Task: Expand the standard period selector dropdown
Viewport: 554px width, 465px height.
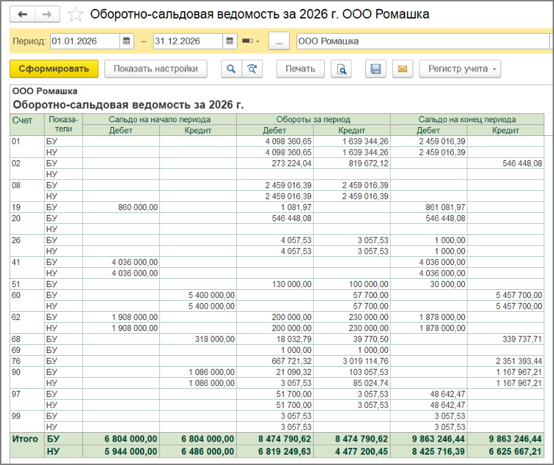Action: (x=251, y=41)
